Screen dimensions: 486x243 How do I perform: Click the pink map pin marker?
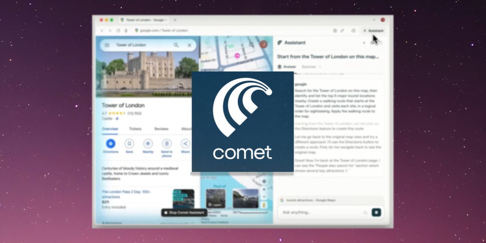pos(237,56)
